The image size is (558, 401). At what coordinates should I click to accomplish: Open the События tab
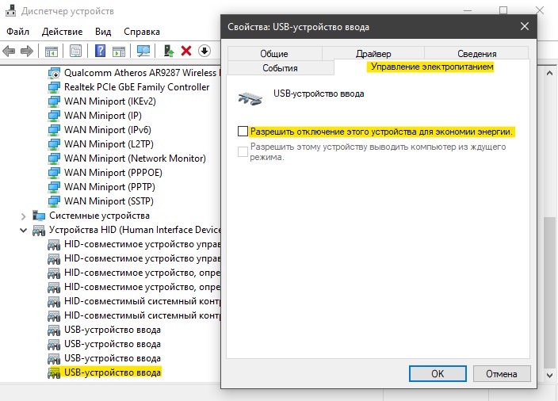(280, 68)
